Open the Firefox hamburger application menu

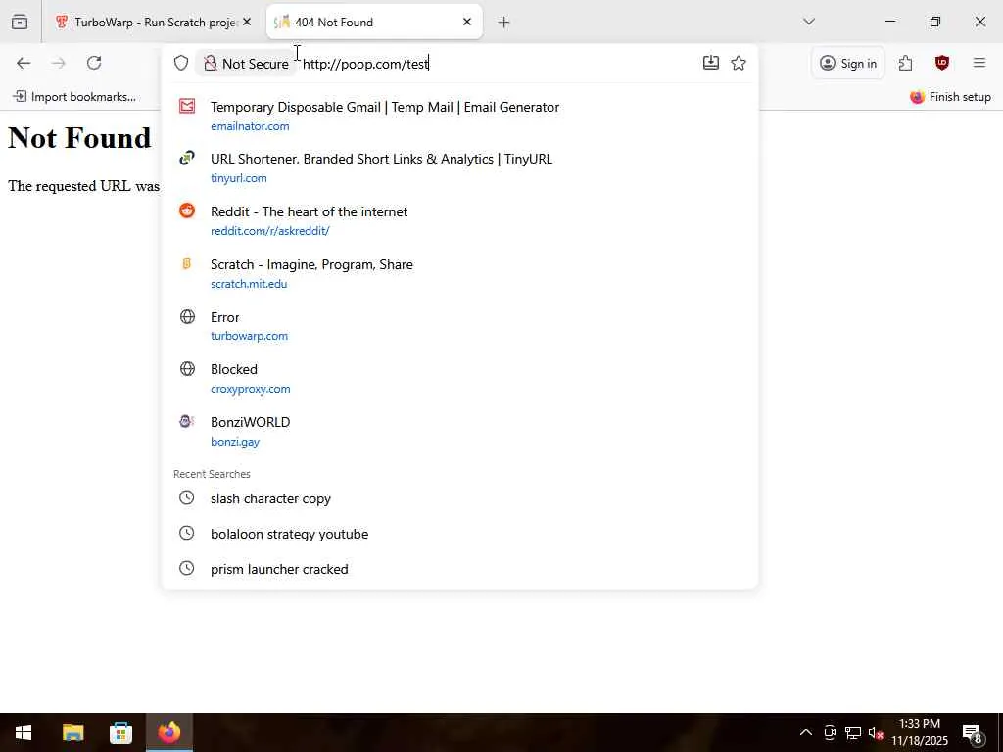(x=979, y=63)
